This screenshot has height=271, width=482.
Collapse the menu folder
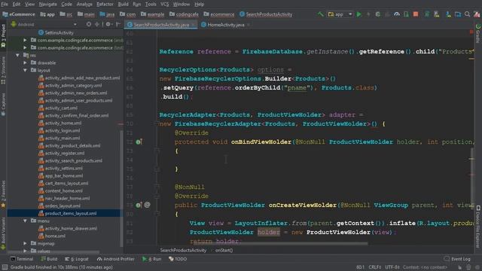tap(25, 221)
